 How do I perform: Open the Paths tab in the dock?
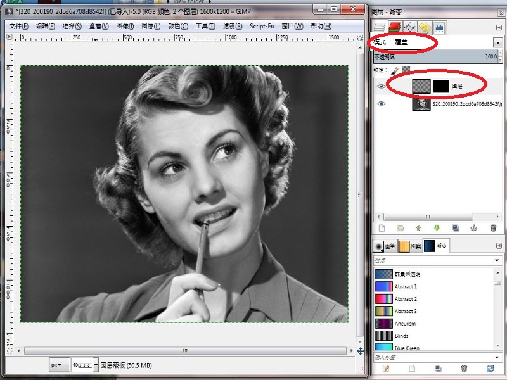[409, 27]
